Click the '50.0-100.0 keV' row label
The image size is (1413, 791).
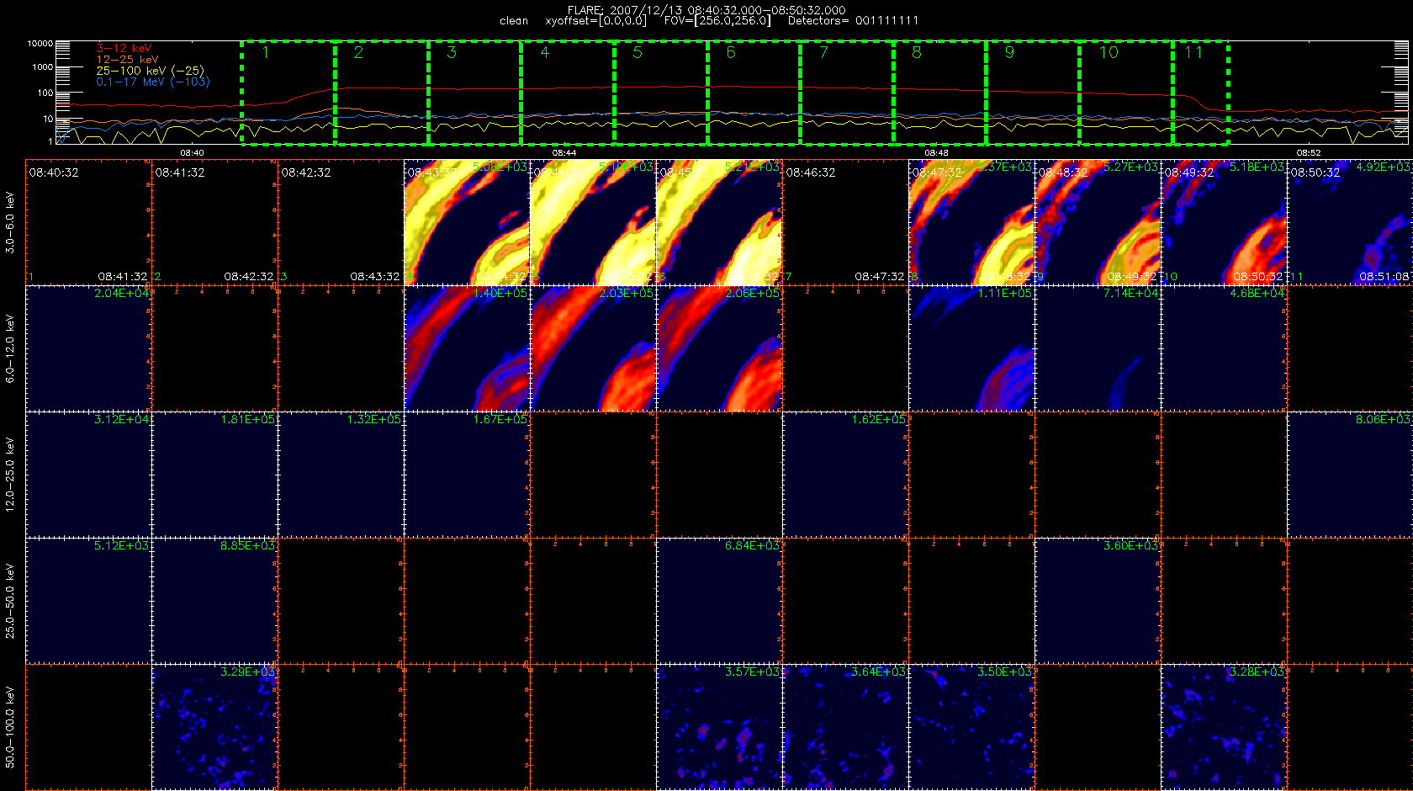point(10,727)
